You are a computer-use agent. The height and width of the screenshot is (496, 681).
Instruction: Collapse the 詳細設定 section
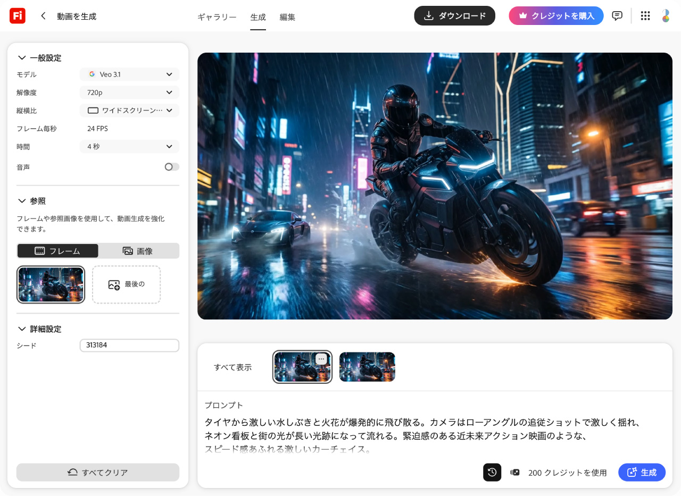40,329
